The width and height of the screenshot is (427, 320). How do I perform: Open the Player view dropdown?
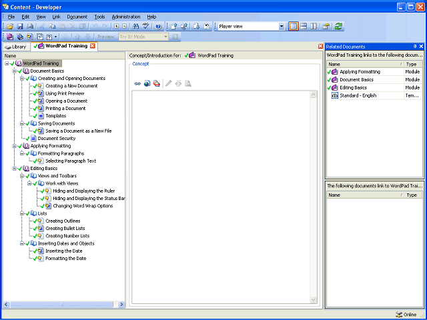tap(282, 27)
